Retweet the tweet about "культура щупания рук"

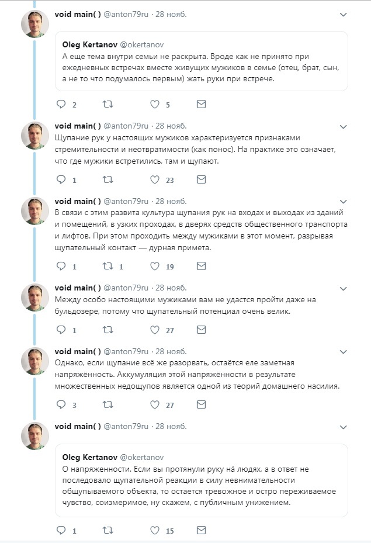point(108,266)
